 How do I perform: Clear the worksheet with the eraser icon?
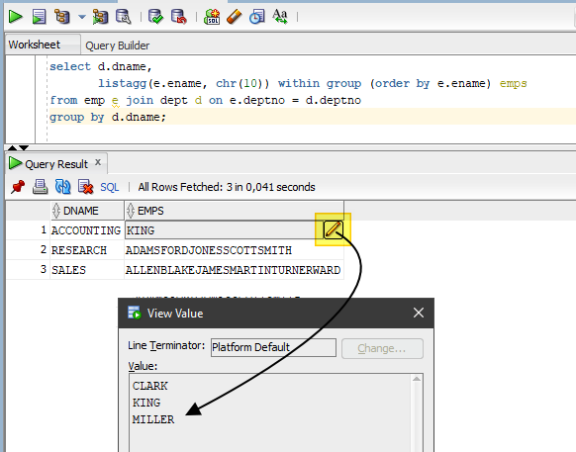click(234, 17)
